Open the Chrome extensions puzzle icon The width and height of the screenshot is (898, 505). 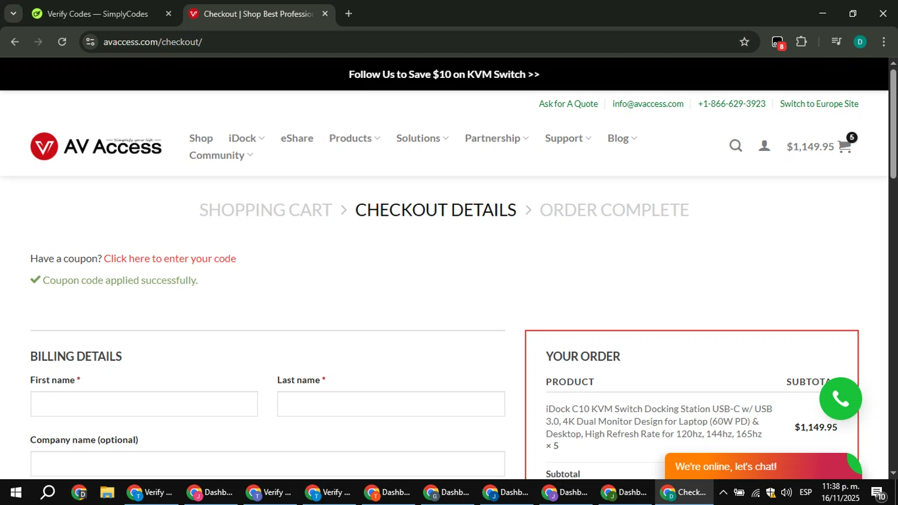pos(801,42)
